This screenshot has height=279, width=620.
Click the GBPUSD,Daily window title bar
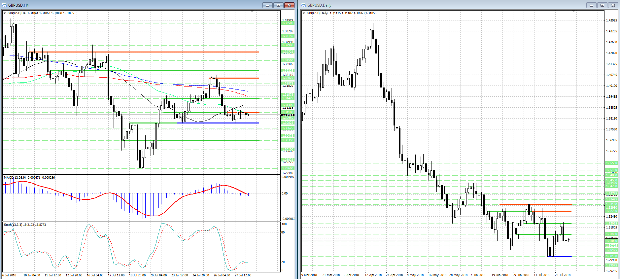429,5
